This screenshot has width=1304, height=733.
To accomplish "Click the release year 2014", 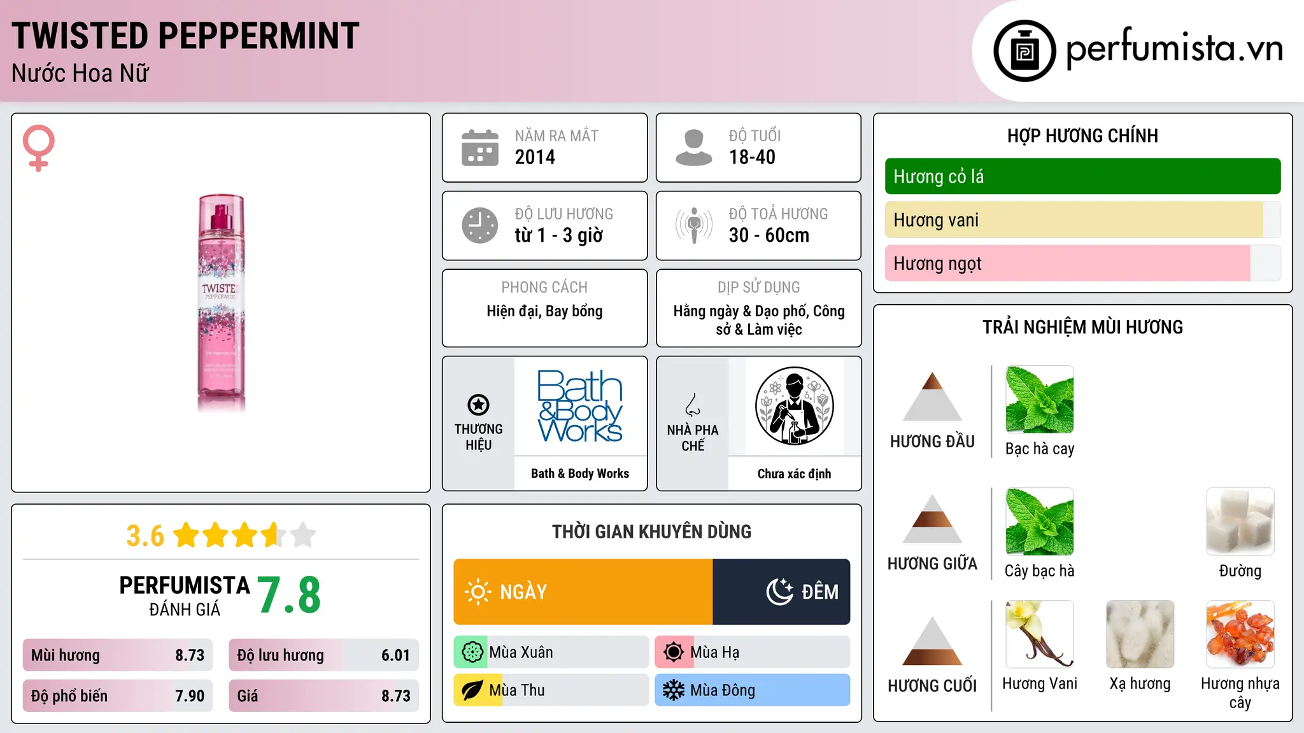I will coord(535,157).
